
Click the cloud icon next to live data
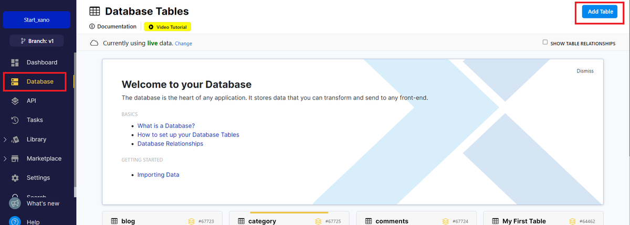(x=94, y=43)
